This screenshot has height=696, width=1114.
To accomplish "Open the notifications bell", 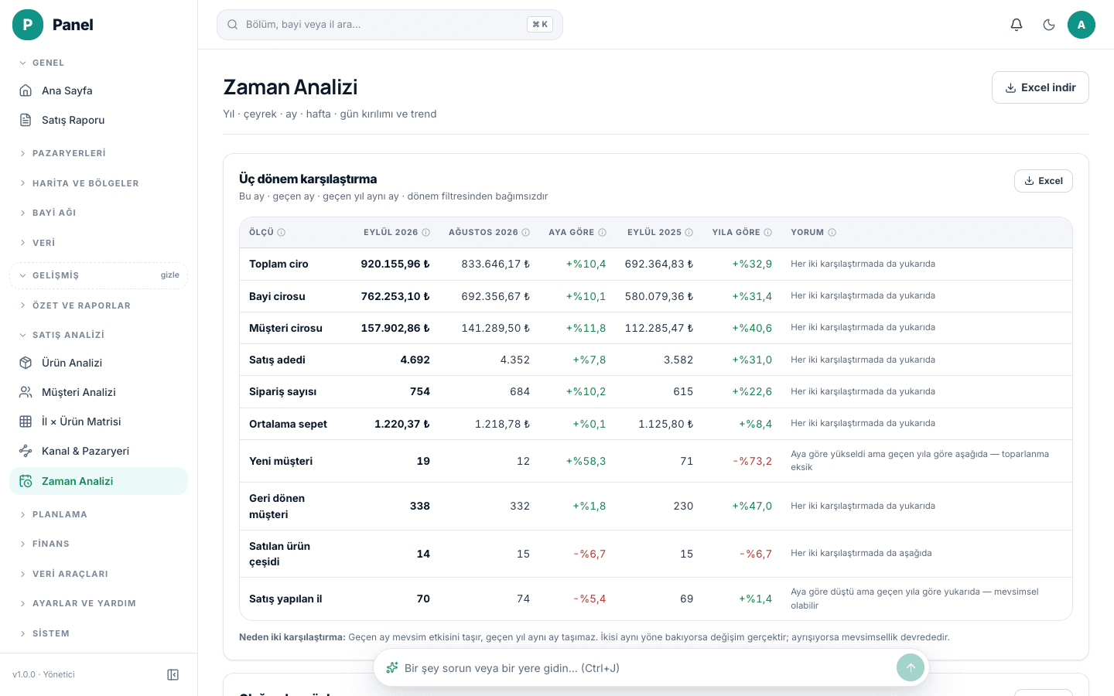I will click(x=1017, y=25).
